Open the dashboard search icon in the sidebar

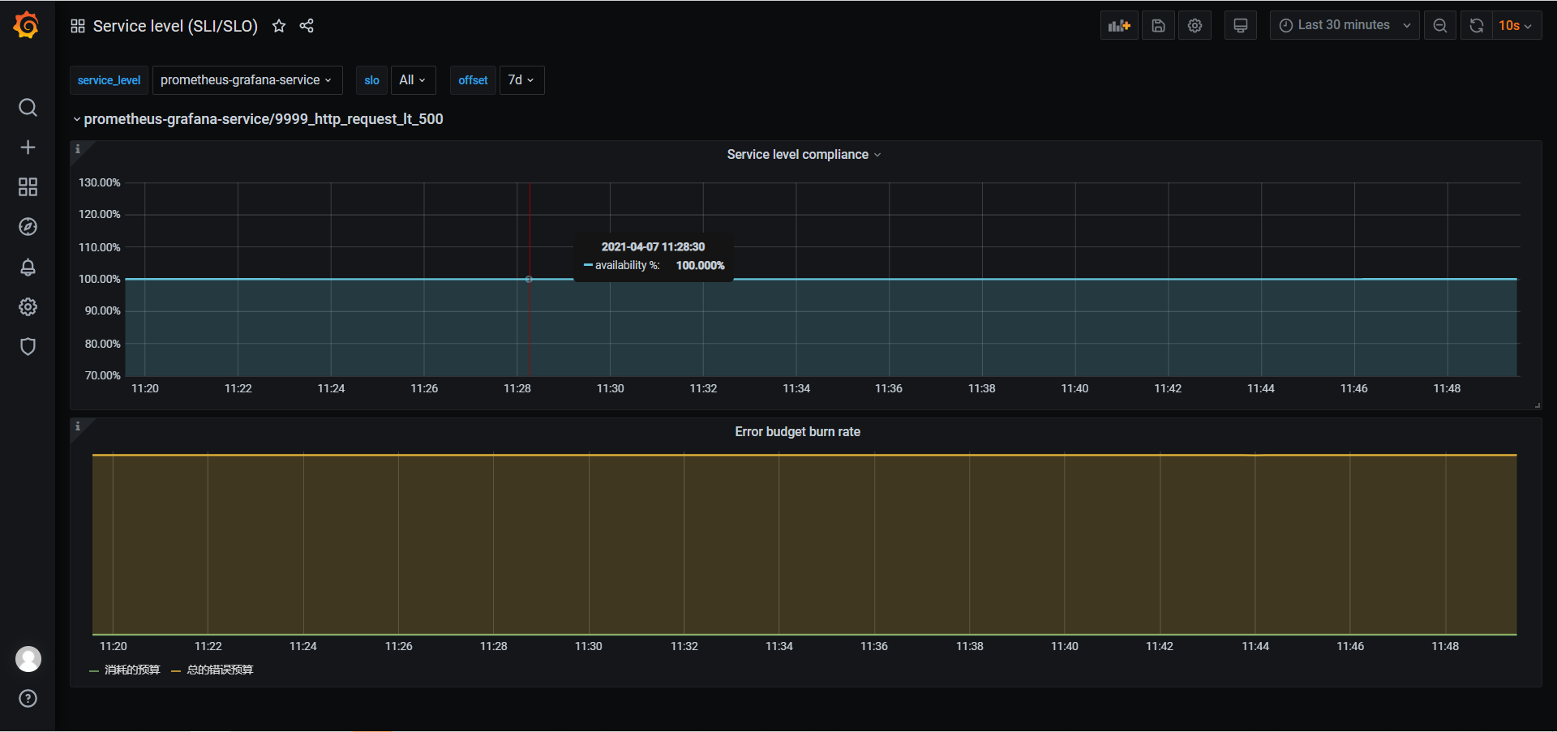(28, 108)
